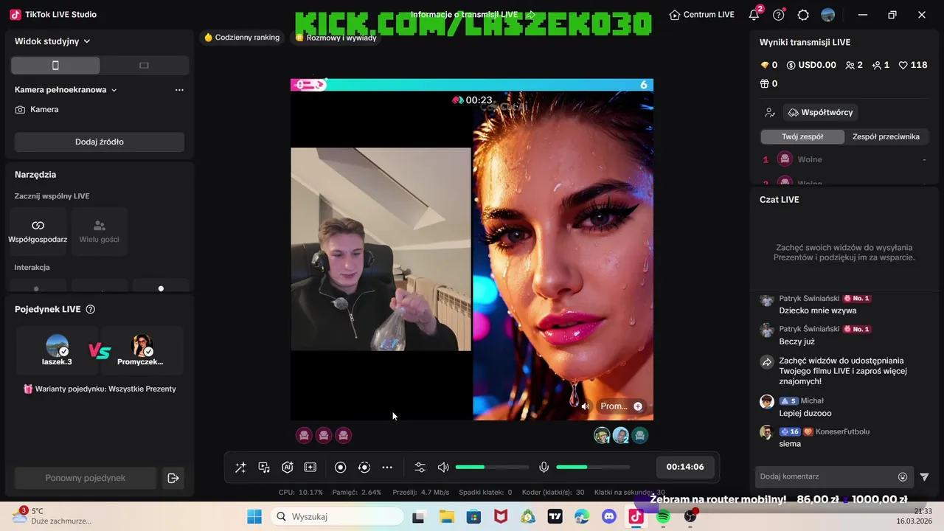
Task: Click Ponowny pojedynek button
Action: click(86, 478)
